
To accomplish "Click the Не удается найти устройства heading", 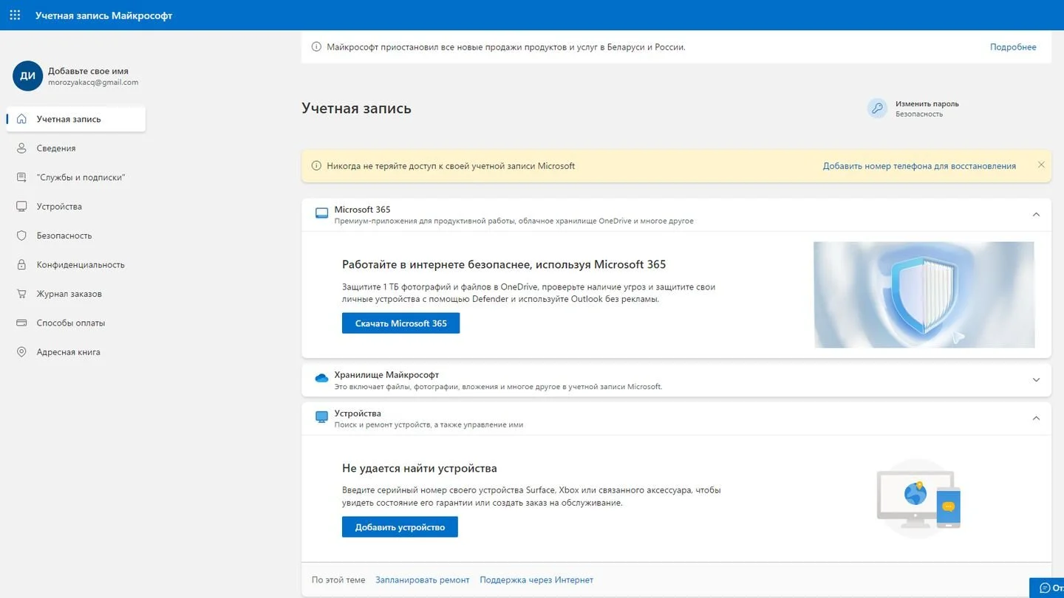I will (420, 468).
